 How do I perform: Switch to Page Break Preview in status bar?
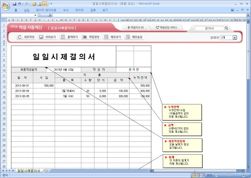coord(203,175)
